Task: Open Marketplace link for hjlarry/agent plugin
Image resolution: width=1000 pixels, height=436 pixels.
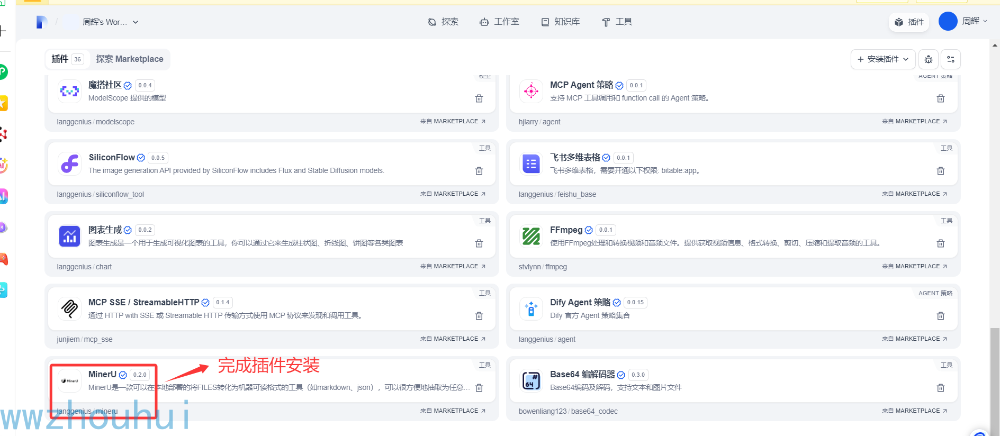Action: click(914, 121)
